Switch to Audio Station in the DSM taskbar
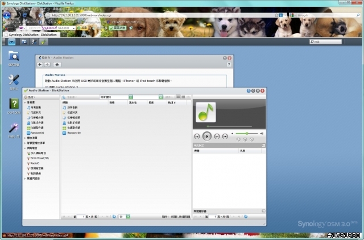This screenshot has height=240, width=364. coord(44,42)
